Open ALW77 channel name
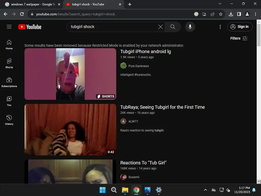 coord(133,121)
